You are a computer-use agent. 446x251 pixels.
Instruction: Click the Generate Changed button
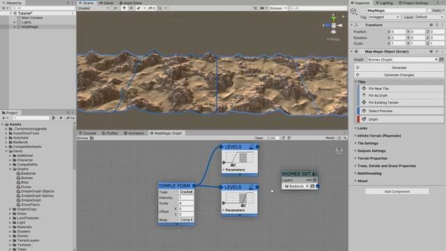click(x=399, y=75)
